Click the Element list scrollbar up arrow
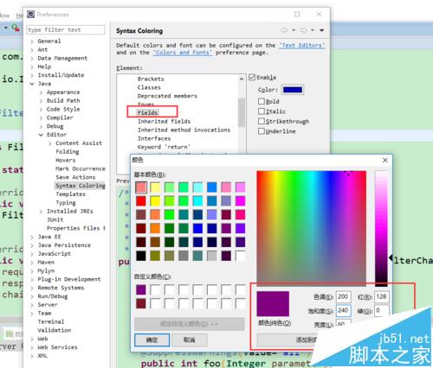The width and height of the screenshot is (433, 368). point(242,79)
